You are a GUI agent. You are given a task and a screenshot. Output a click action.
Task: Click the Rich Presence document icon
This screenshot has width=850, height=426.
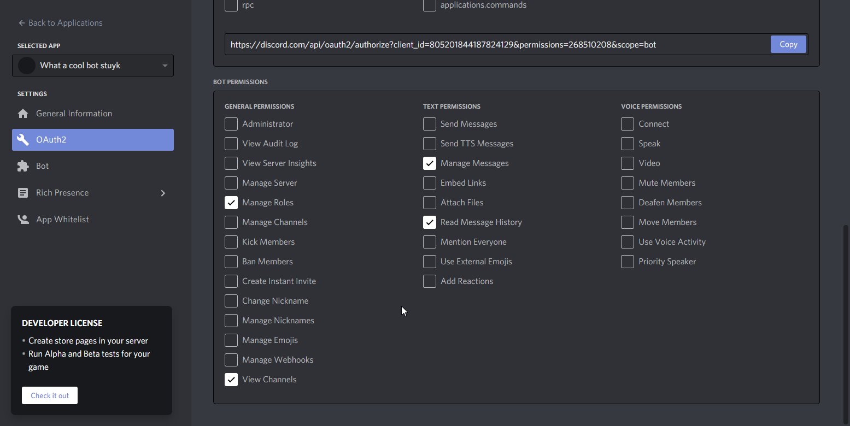[23, 193]
